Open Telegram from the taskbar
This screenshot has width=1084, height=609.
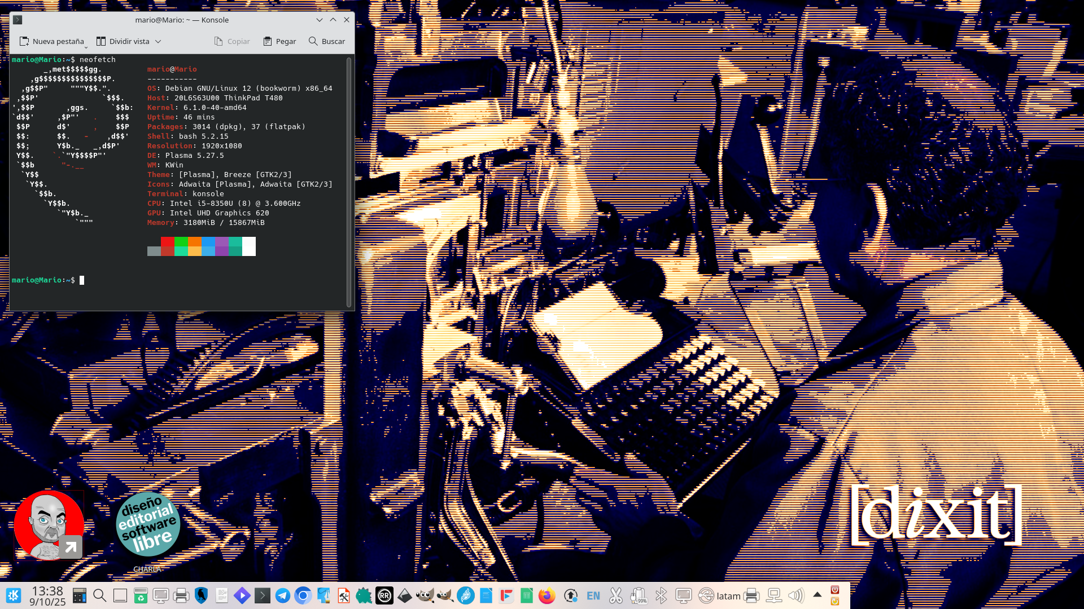tap(282, 596)
